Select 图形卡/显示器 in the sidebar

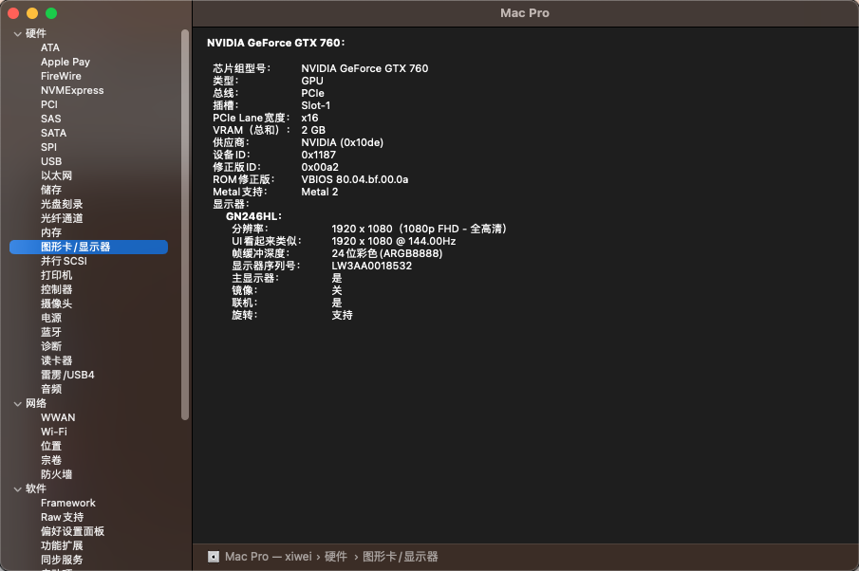pos(76,247)
